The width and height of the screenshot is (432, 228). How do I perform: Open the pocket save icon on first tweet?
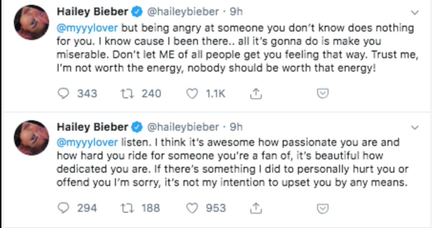tap(323, 94)
